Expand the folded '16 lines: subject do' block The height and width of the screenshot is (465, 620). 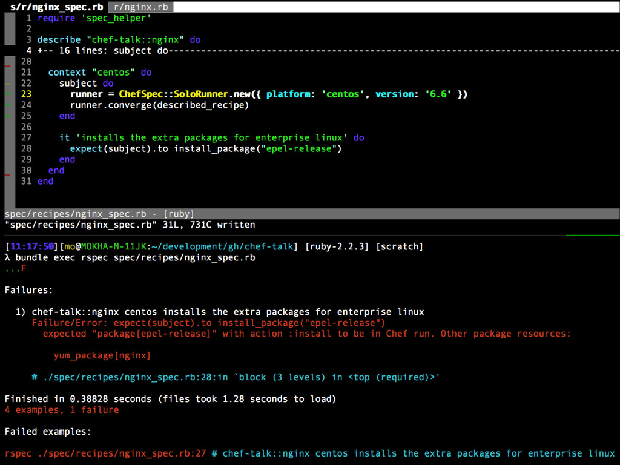tap(328, 51)
